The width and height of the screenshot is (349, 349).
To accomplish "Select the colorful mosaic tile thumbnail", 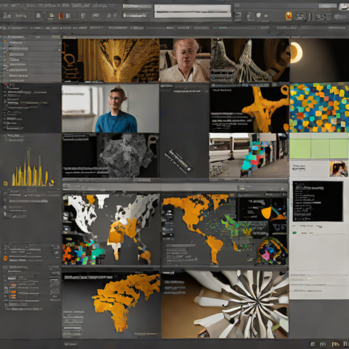I will click(319, 108).
